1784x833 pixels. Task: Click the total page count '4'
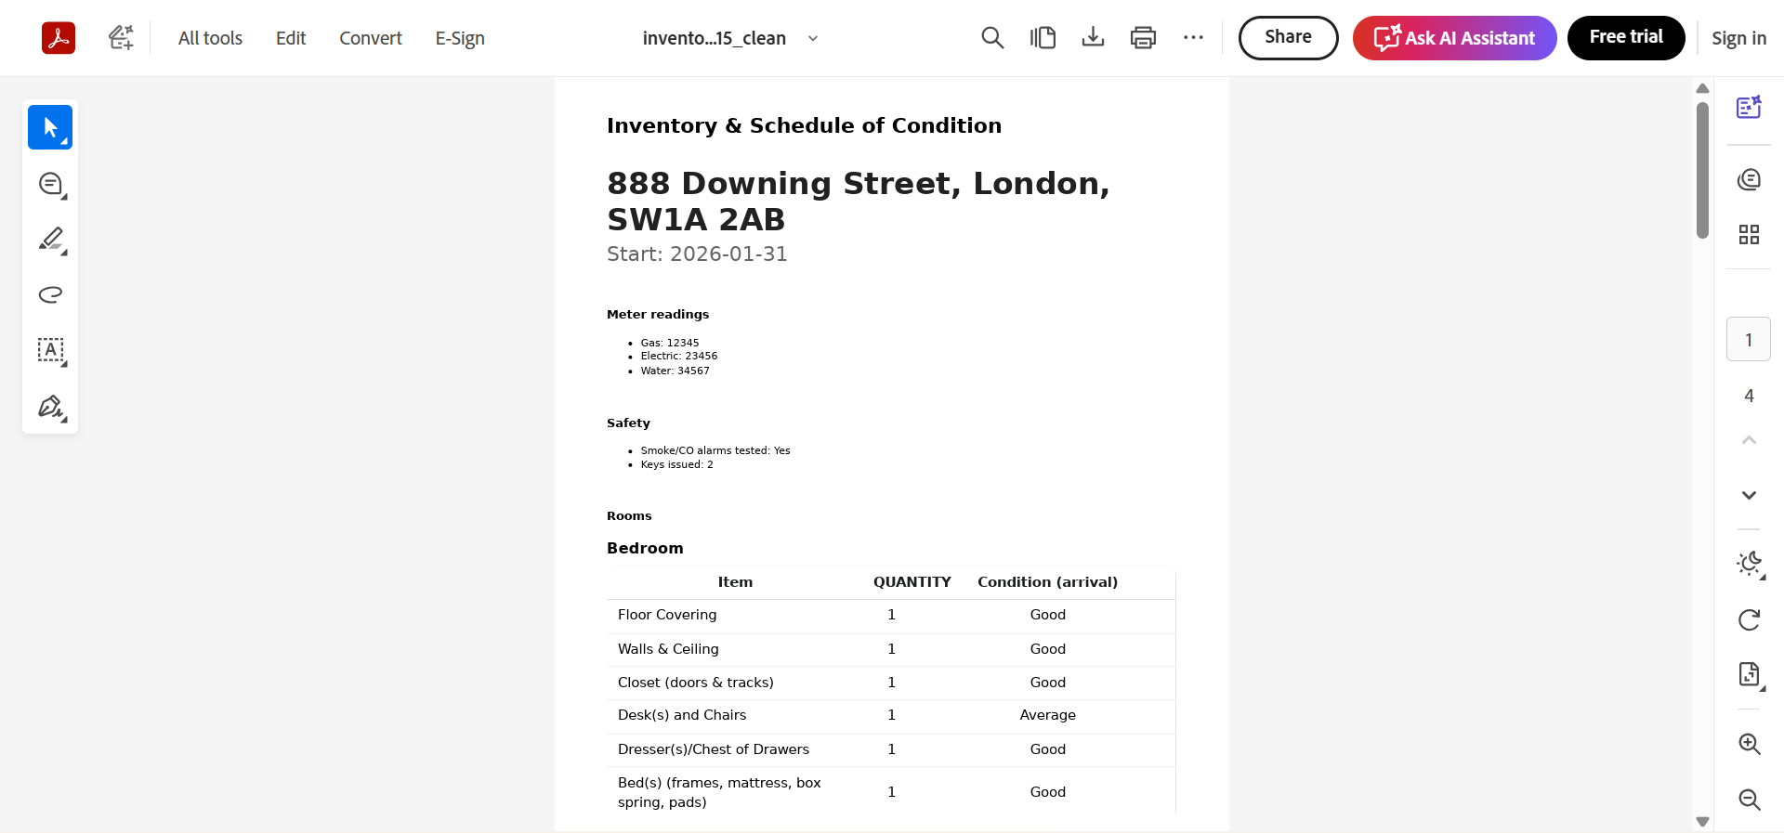coord(1749,396)
